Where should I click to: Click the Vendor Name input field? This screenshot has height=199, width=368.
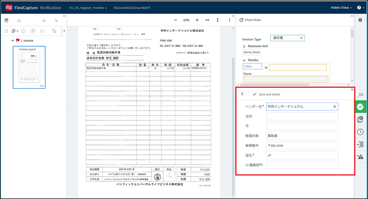286,79
